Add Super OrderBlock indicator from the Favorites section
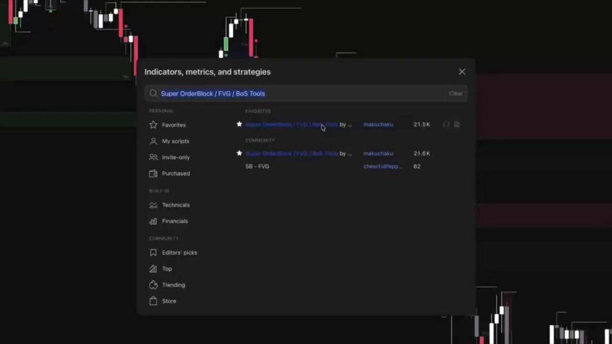This screenshot has width=612, height=344. pos(299,124)
